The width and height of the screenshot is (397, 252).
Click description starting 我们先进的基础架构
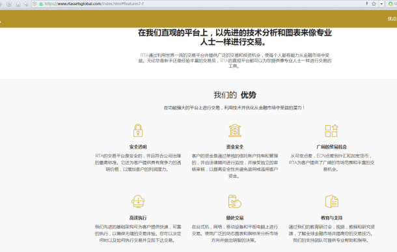click(x=138, y=233)
